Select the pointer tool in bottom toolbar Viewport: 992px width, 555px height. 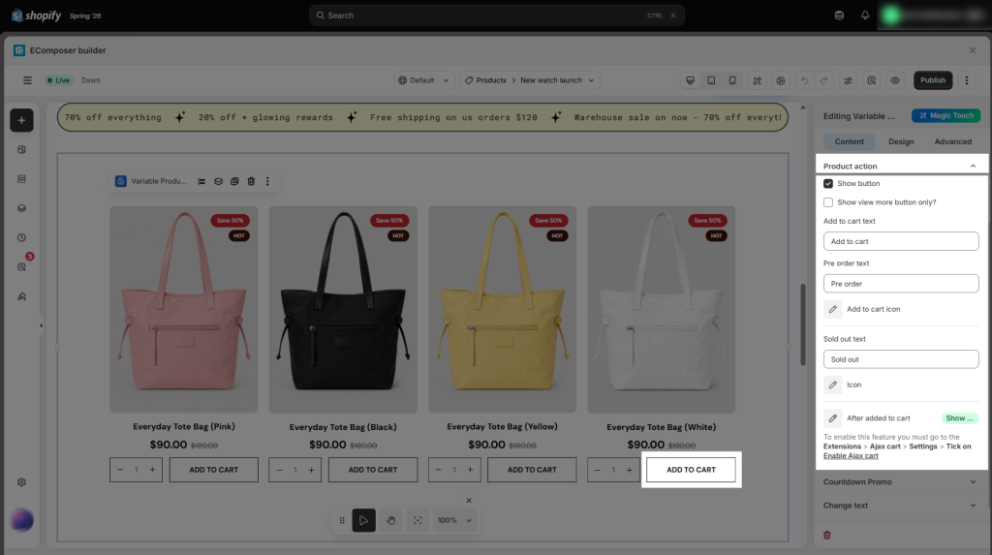364,520
